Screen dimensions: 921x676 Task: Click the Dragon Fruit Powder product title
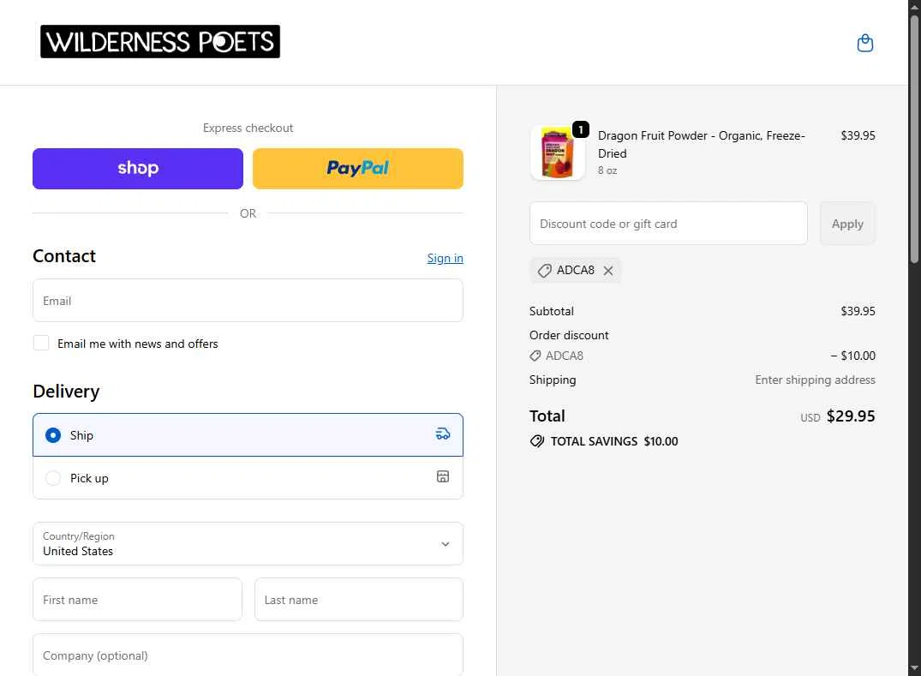[x=701, y=145]
